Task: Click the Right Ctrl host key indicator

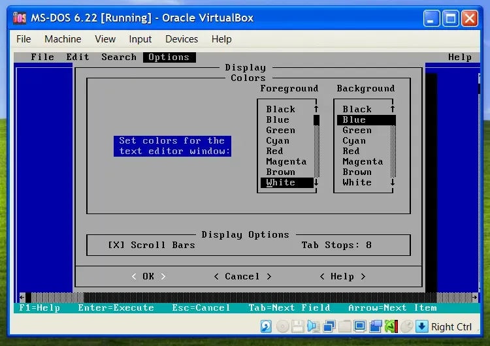Action: [x=451, y=326]
